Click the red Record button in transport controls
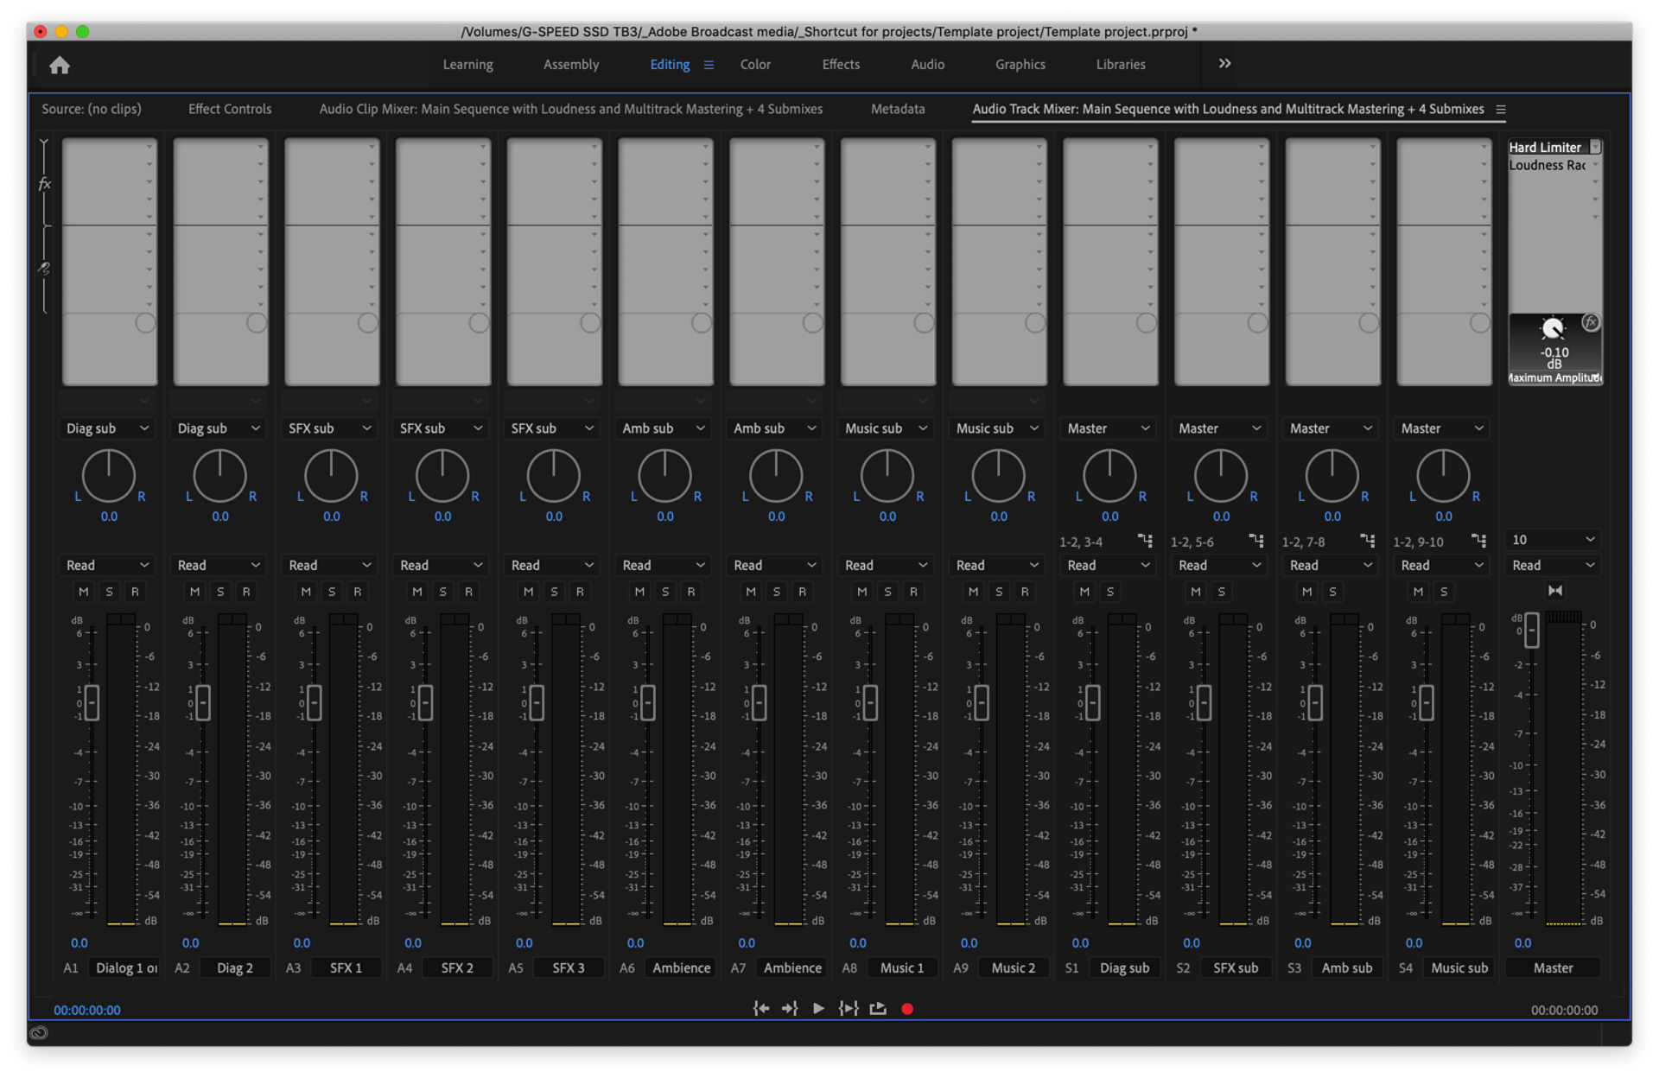 coord(906,1008)
